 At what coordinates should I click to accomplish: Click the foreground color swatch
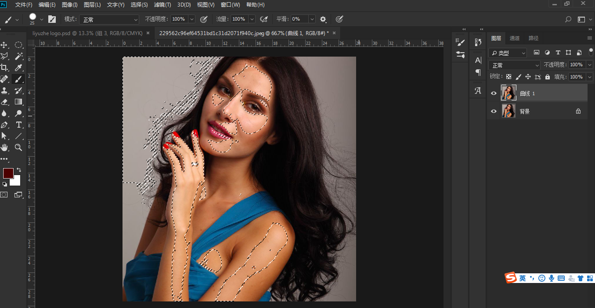(8, 173)
